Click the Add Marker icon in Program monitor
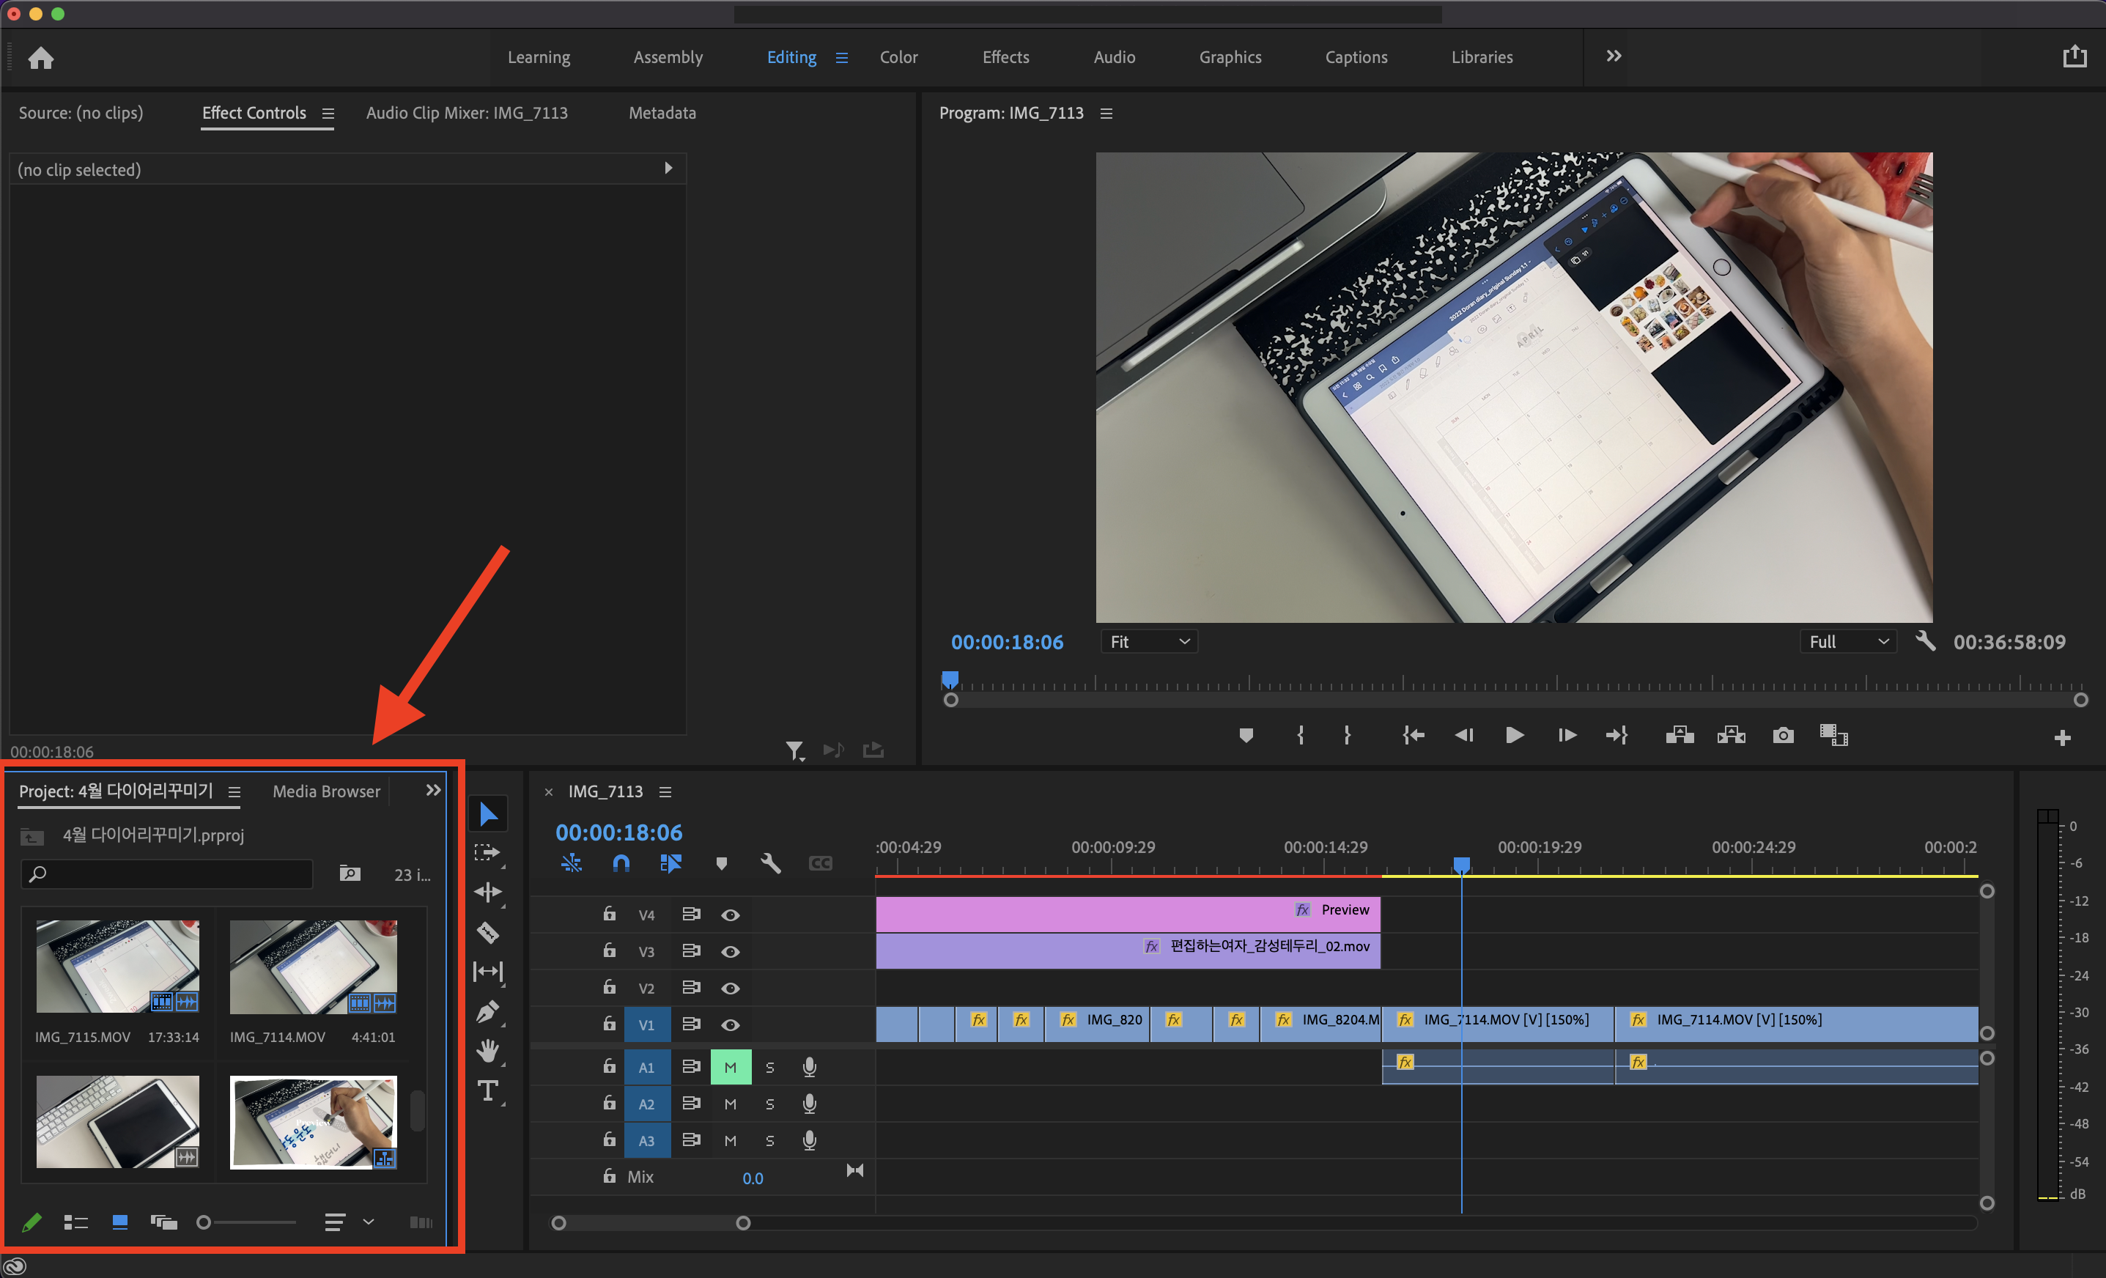2106x1278 pixels. [1246, 735]
